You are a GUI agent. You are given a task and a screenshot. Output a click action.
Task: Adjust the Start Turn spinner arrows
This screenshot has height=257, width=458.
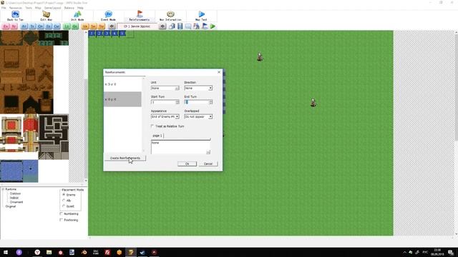point(177,102)
